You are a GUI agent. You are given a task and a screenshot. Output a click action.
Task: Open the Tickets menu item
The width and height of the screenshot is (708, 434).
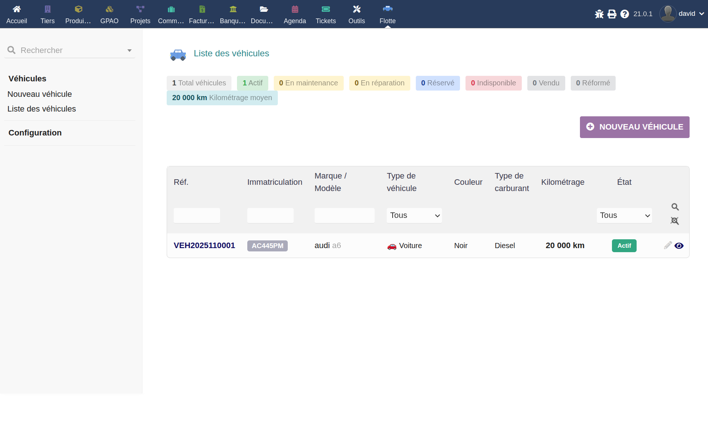pos(326,14)
